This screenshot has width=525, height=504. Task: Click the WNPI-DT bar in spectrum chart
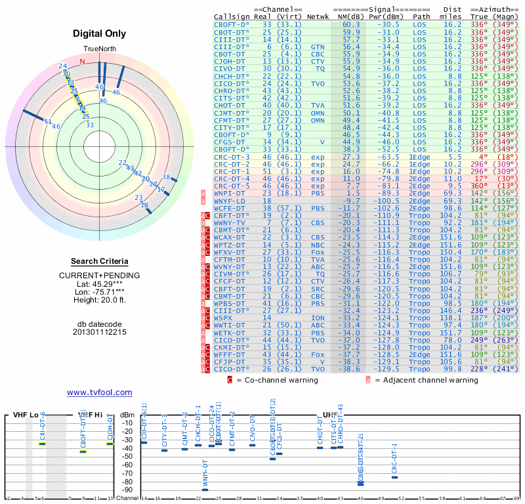point(205,490)
